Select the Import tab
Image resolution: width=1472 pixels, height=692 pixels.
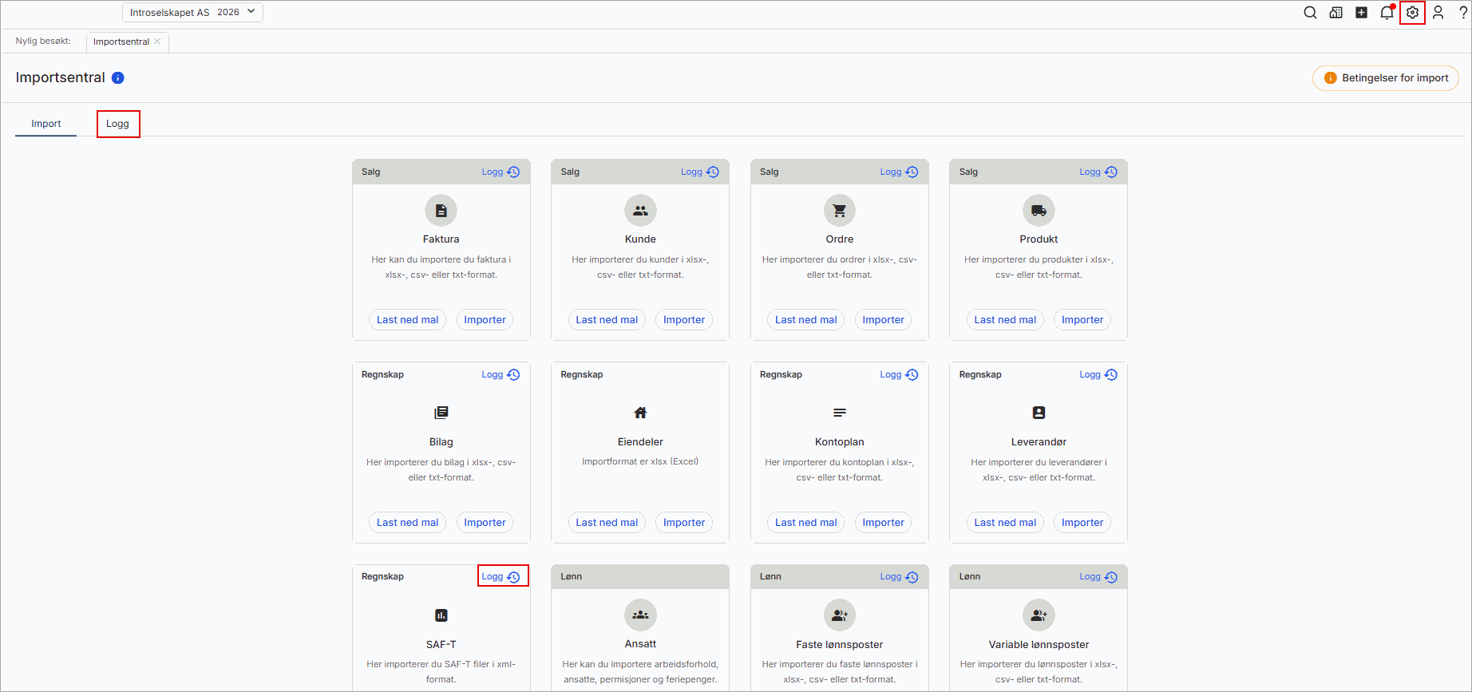pos(46,124)
